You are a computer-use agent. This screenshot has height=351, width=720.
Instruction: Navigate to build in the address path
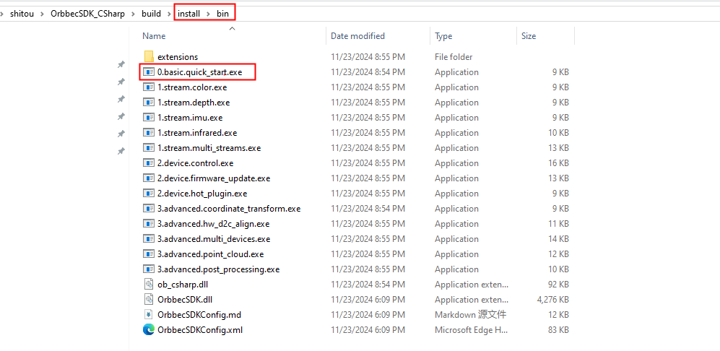(x=151, y=13)
